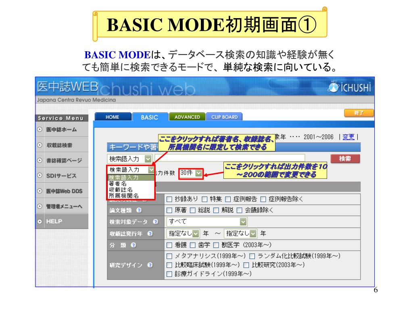Check the 解説 checkbox
413x310 pixels.
pos(216,210)
